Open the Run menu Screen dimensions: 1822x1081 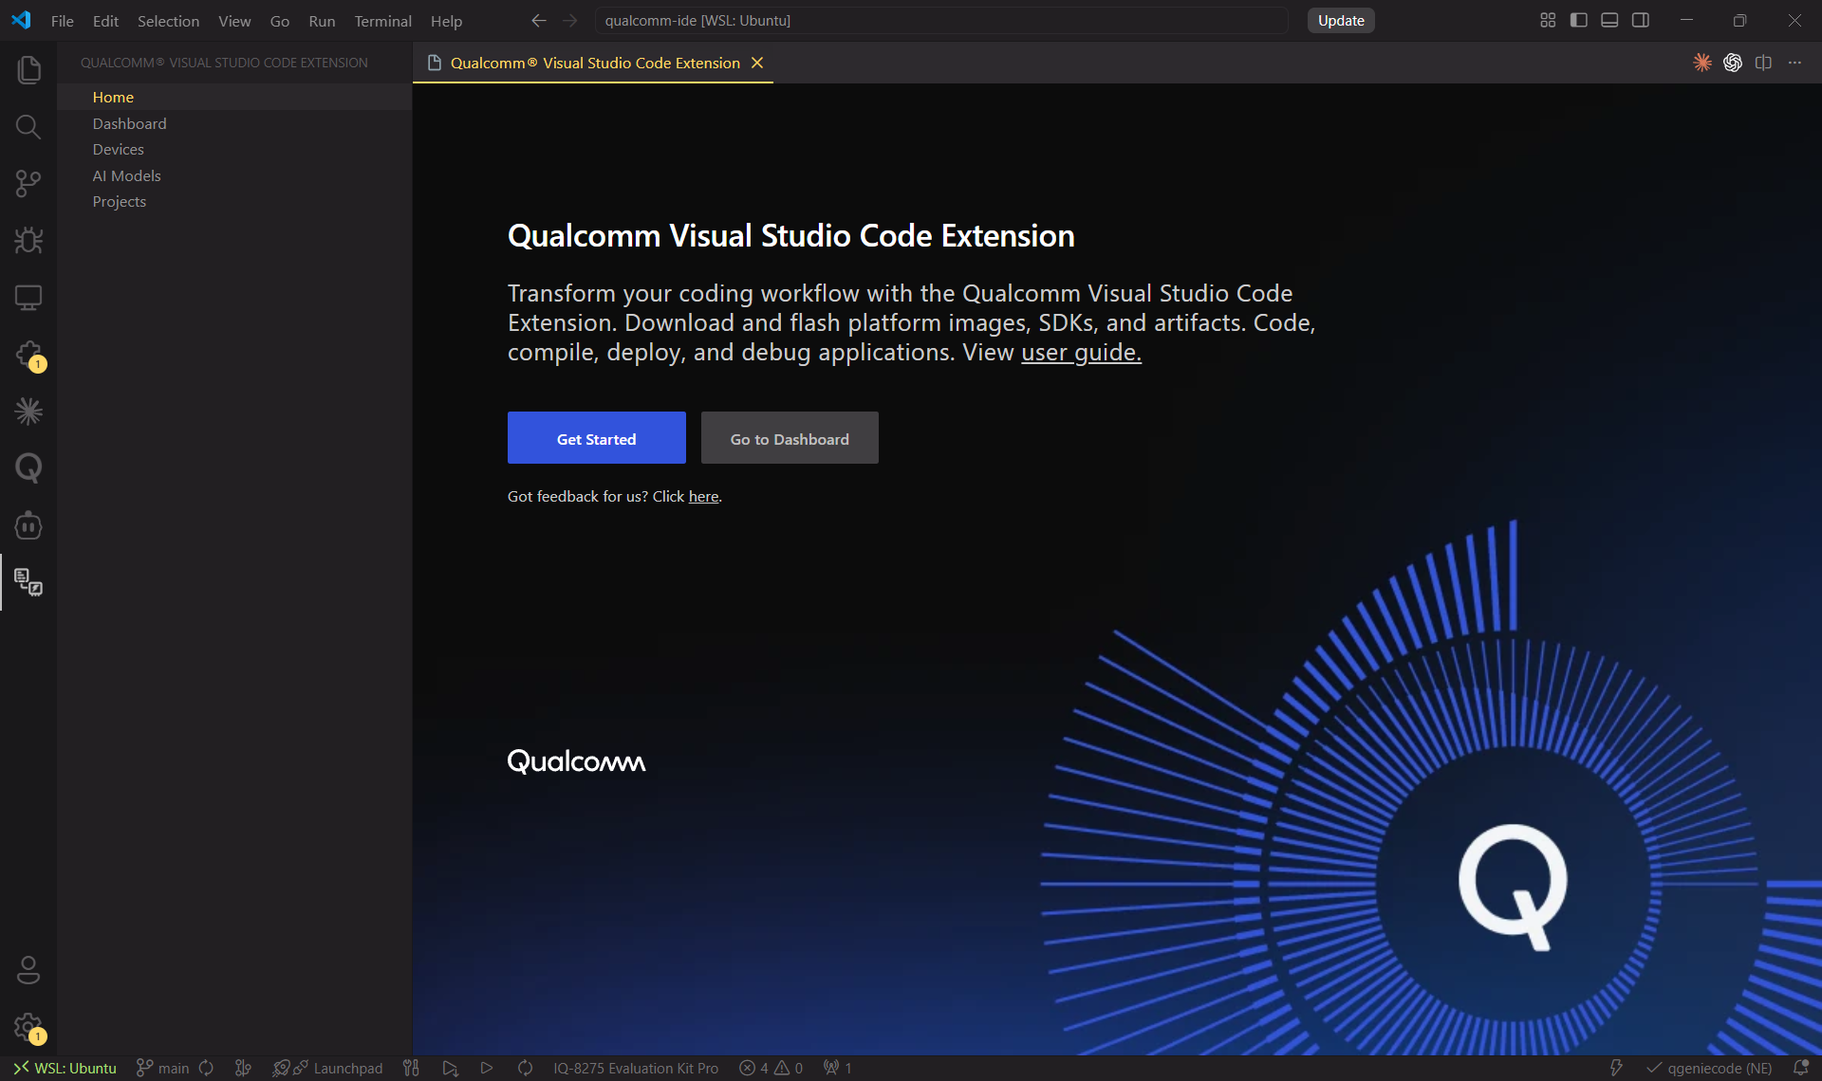tap(322, 21)
